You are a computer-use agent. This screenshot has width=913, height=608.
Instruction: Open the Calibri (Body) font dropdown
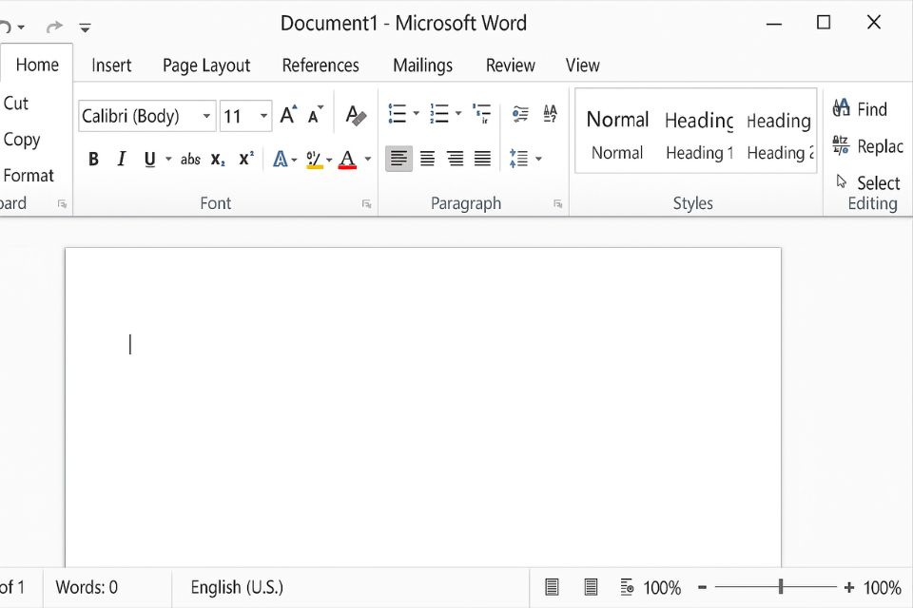click(206, 117)
